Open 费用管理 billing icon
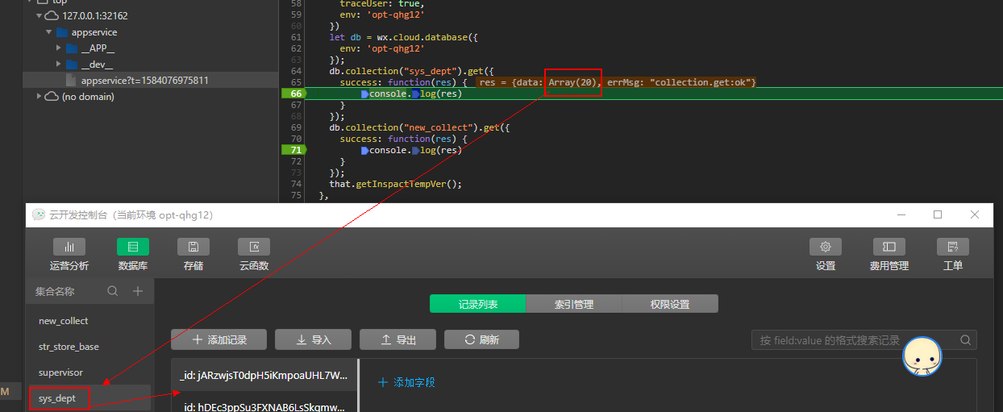This screenshot has width=1003, height=412. (x=889, y=247)
